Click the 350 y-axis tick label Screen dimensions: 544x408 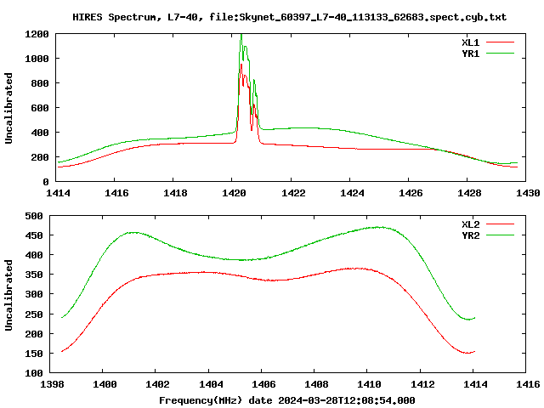tap(34, 275)
